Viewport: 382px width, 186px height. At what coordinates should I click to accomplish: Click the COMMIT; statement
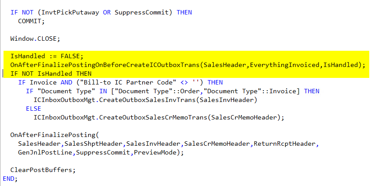point(32,21)
